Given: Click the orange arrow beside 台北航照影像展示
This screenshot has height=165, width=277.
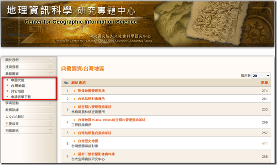Looking at the screenshot, I should point(74,99).
